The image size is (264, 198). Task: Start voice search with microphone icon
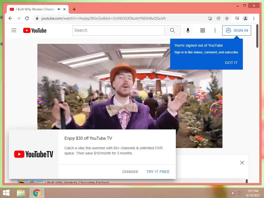[x=188, y=30]
